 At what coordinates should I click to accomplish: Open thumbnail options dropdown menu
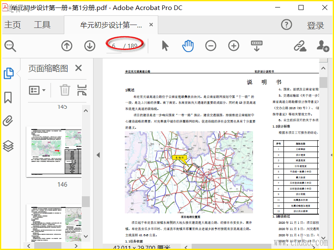click(x=37, y=90)
